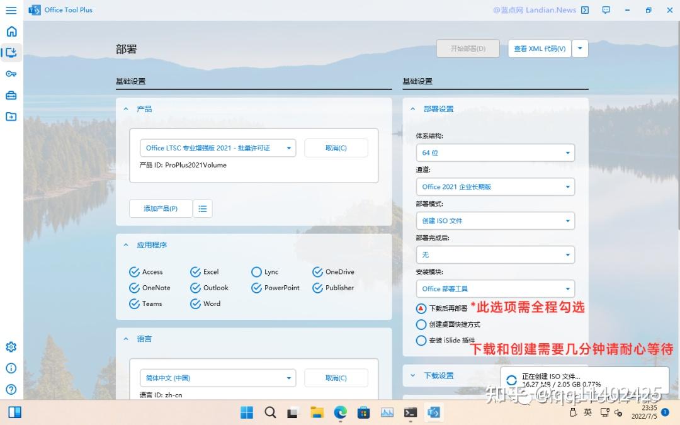Open the 体系结构 64位 dropdown
The width and height of the screenshot is (680, 425).
pos(495,152)
